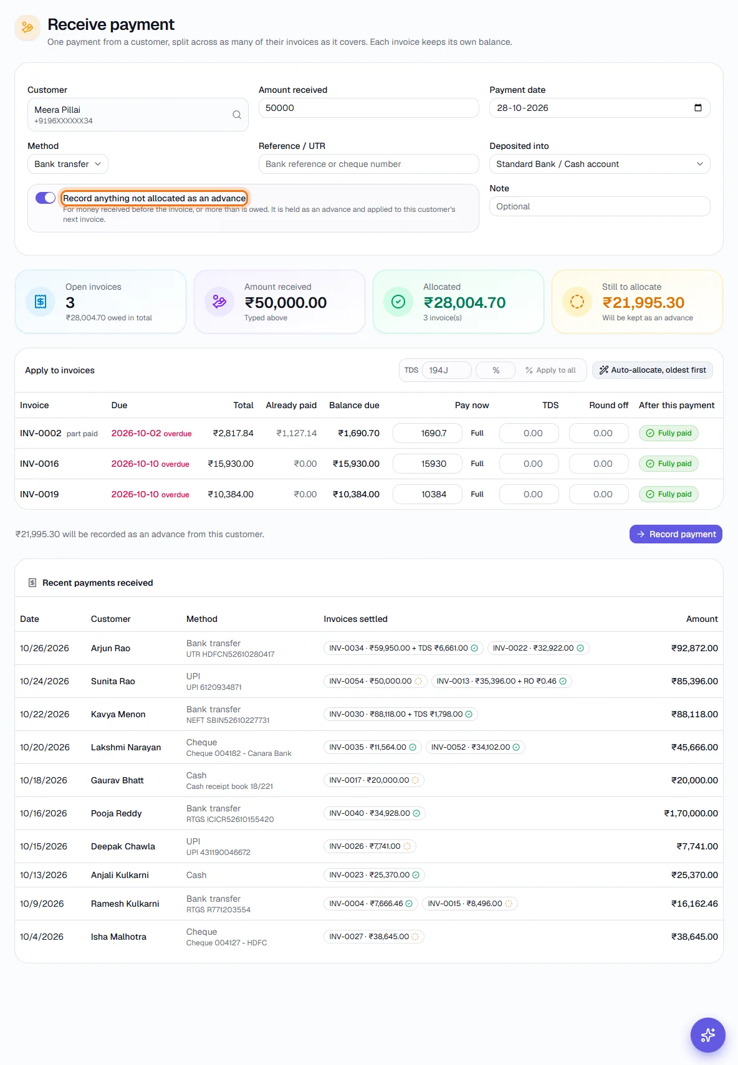Click the Amount received input field
Viewport: 738px width, 1065px height.
[x=369, y=108]
